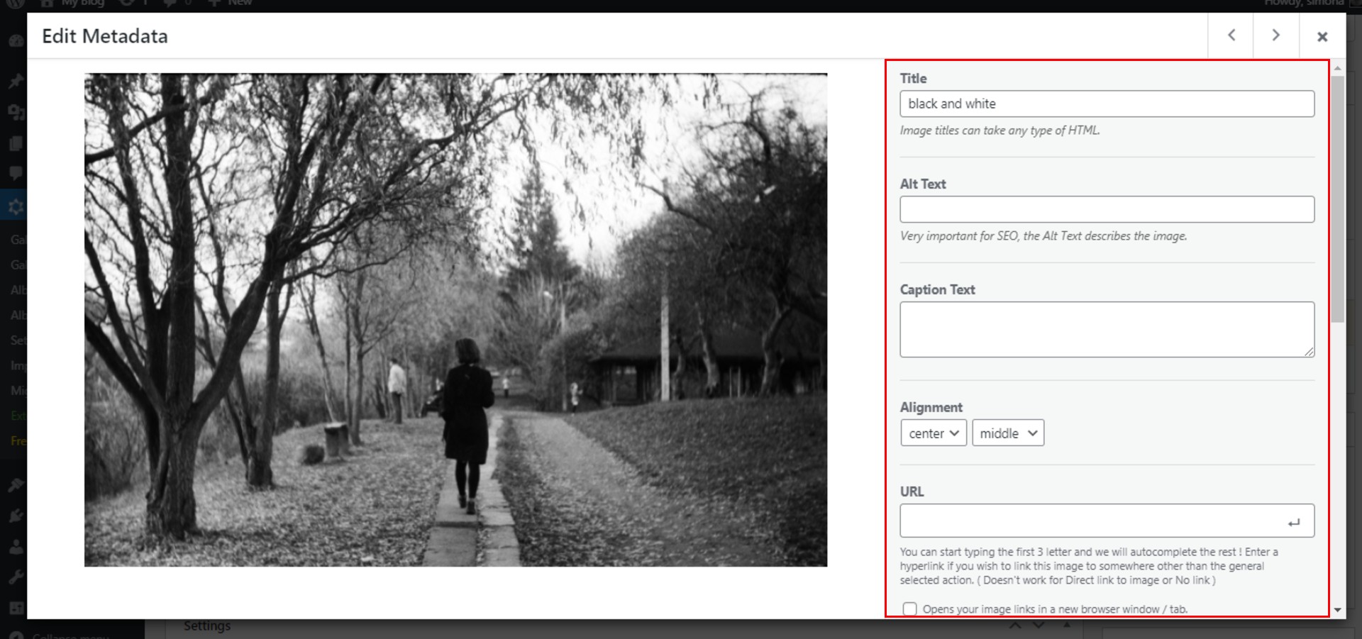Go to the previous image with left chevron
This screenshot has width=1362, height=639.
(x=1231, y=35)
